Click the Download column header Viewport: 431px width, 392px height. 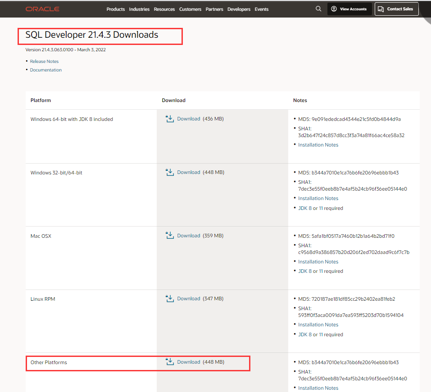[x=173, y=100]
